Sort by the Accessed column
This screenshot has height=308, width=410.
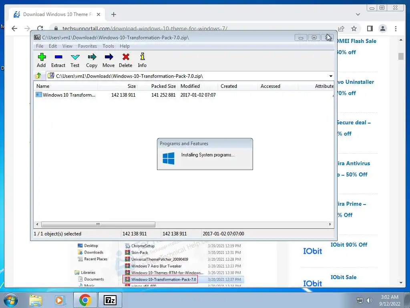[x=278, y=86]
